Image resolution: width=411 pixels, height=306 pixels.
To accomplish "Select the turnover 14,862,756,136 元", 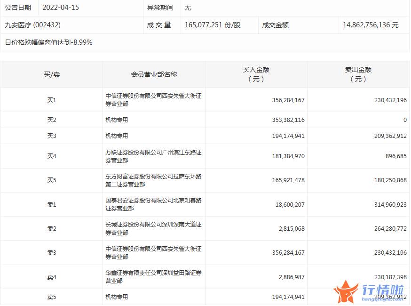I will [x=371, y=25].
